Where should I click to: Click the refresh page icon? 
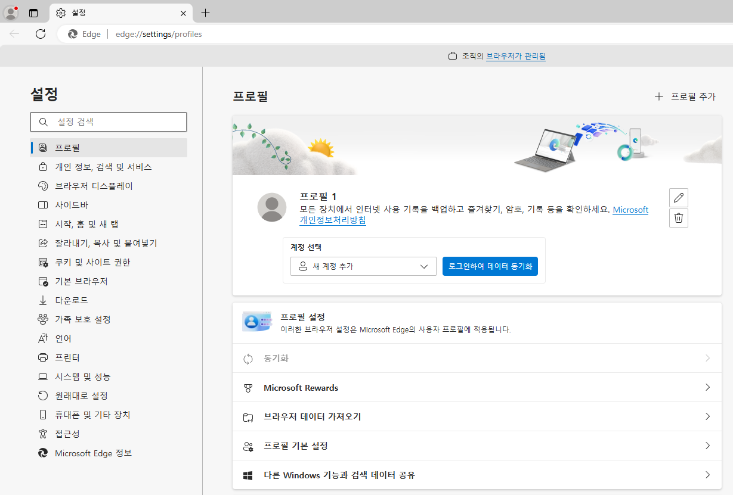[x=41, y=34]
